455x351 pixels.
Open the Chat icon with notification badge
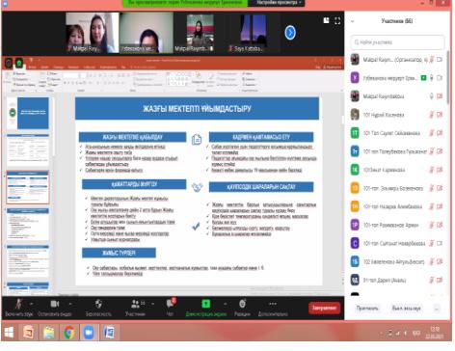pyautogui.click(x=171, y=303)
